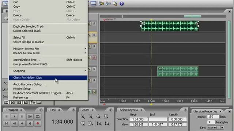Viewport: 234px width, 131px height.
Task: Arm highlighted track 2 with R button
Action: click(x=94, y=35)
